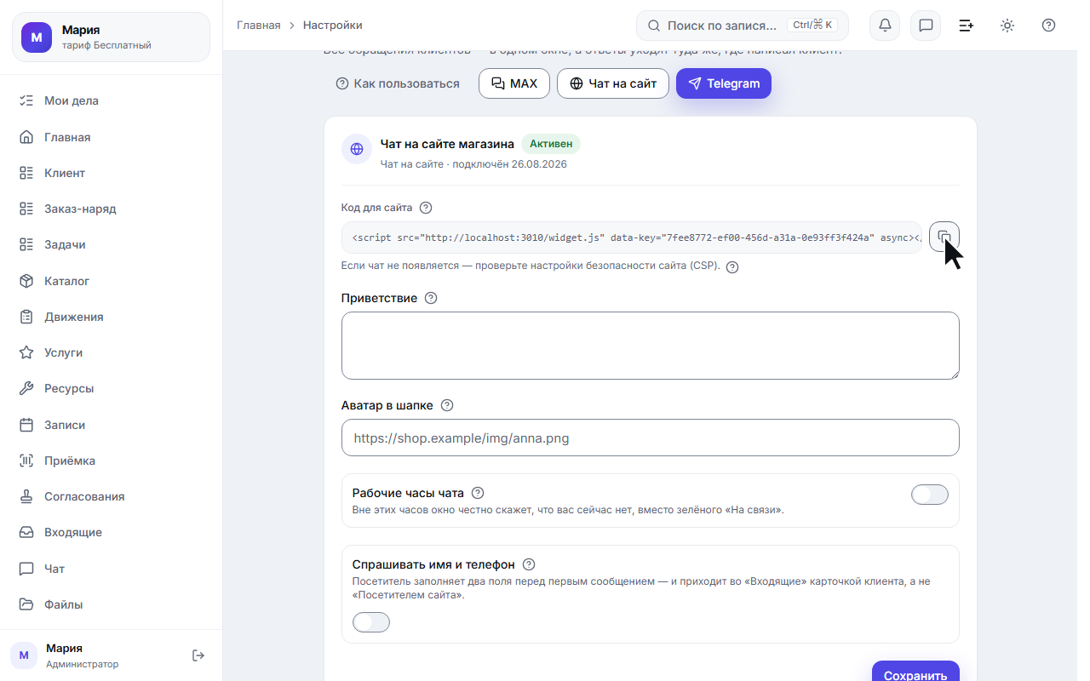Click the Настройки breadcrumb

coord(333,26)
